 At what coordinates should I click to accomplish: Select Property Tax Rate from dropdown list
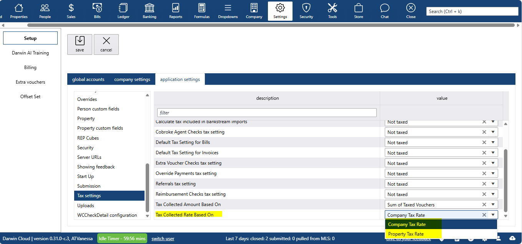(406, 234)
